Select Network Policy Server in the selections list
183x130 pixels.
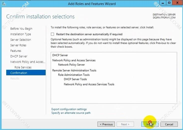click(71, 65)
